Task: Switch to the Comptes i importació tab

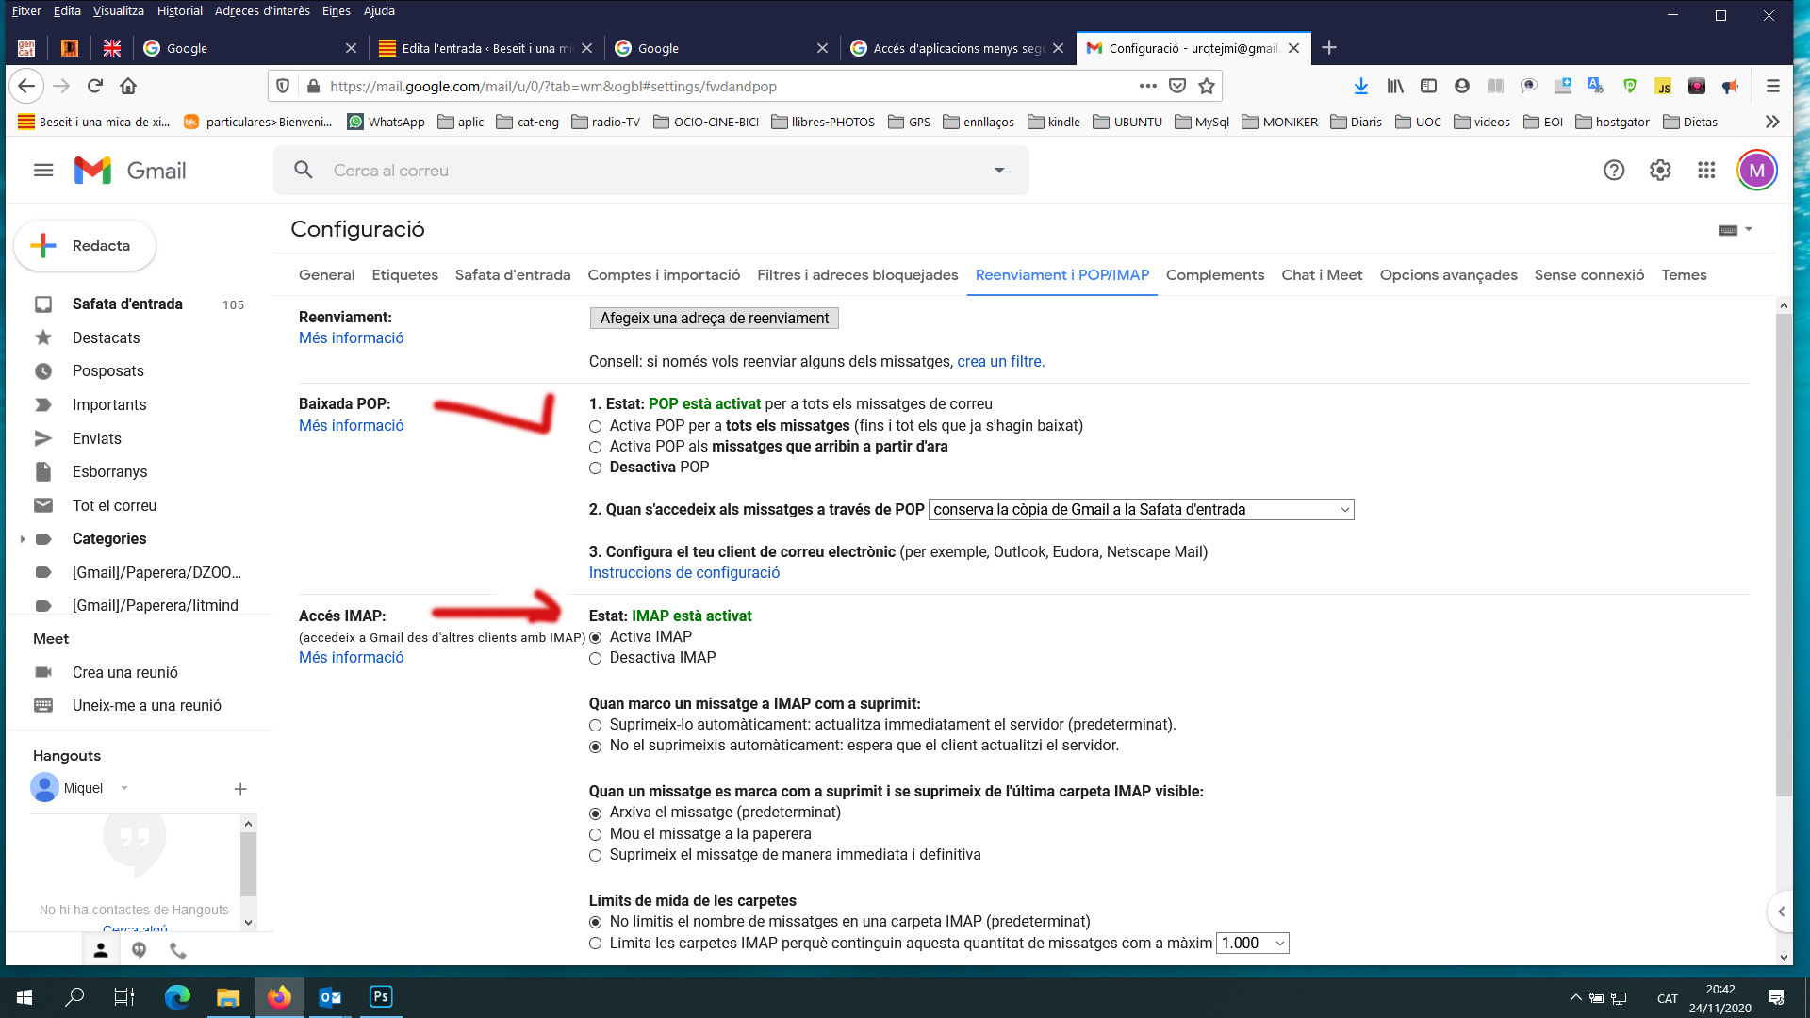Action: pyautogui.click(x=664, y=275)
